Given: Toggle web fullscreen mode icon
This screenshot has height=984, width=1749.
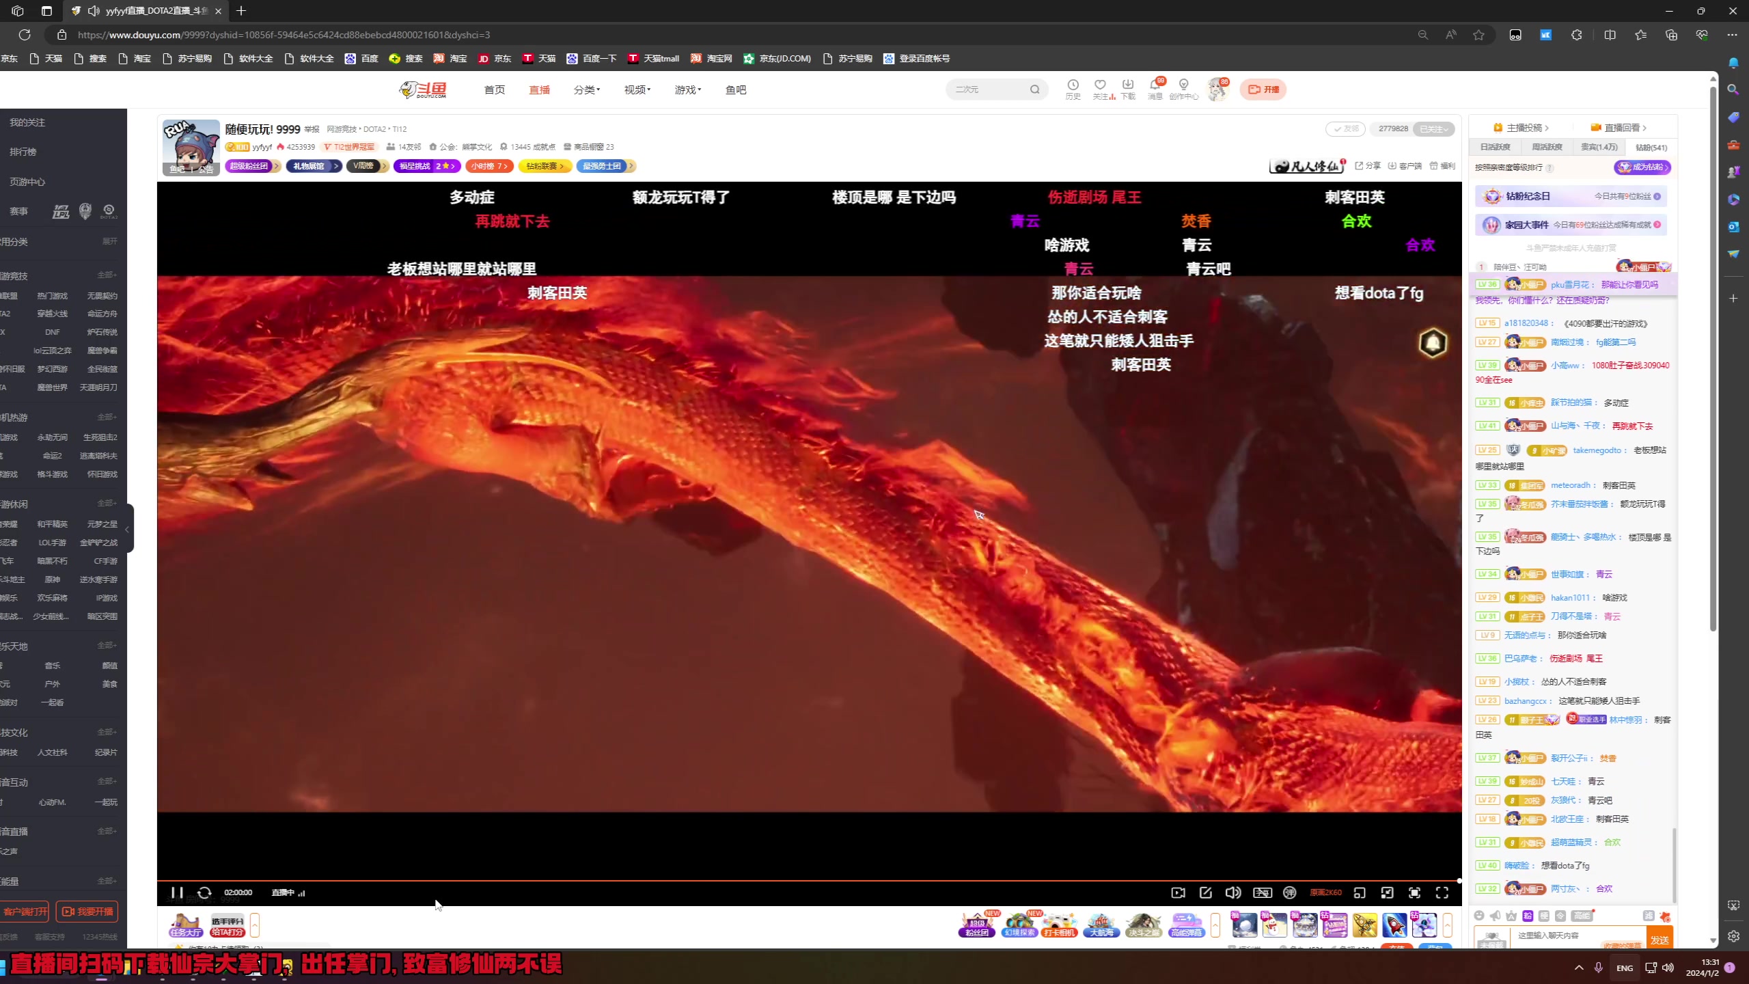Looking at the screenshot, I should point(1414,892).
